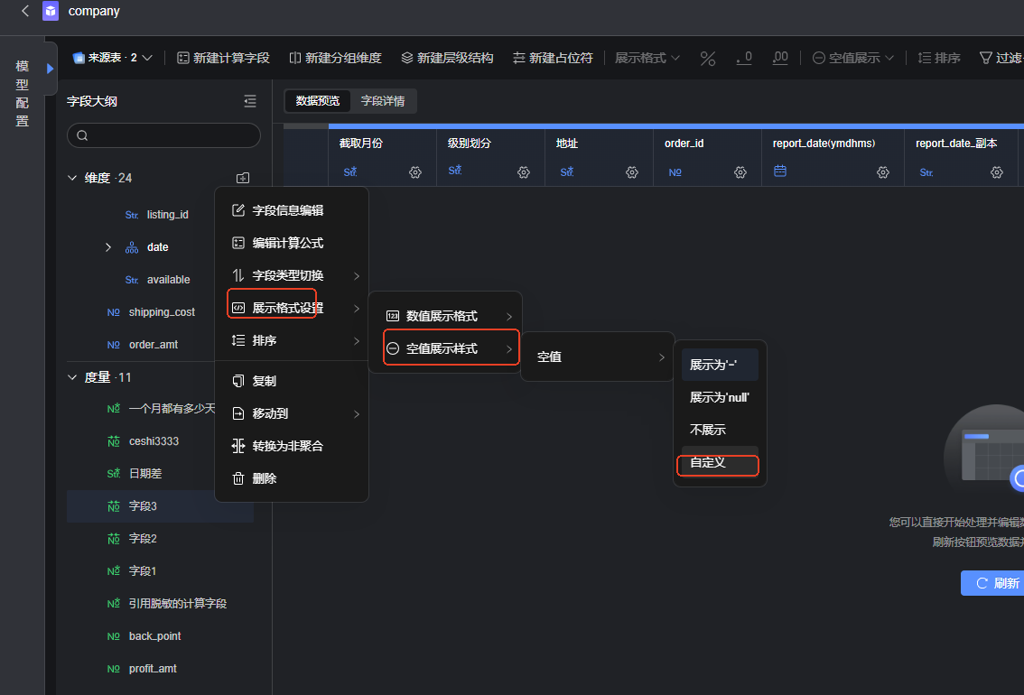Click the increase decimal places icon
Viewport: 1024px width, 695px height.
tap(780, 58)
